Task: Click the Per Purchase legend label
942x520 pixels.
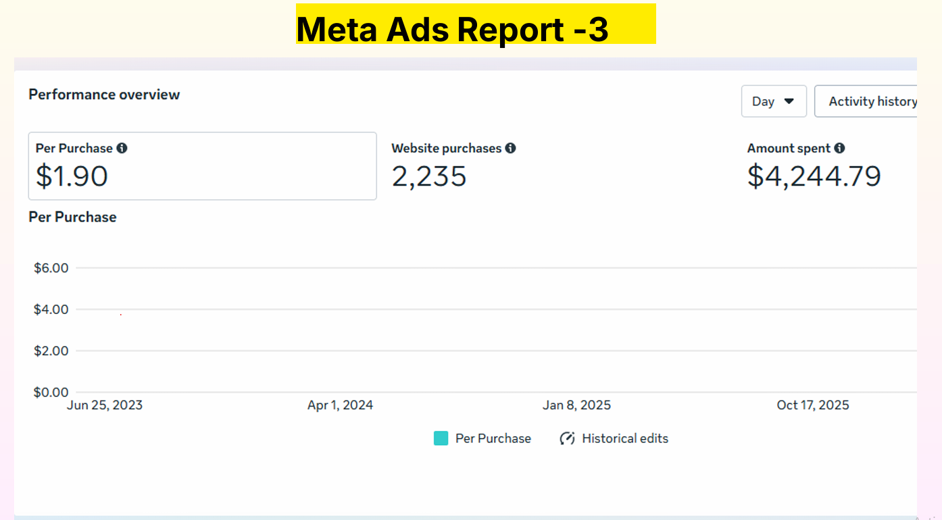Action: tap(493, 438)
